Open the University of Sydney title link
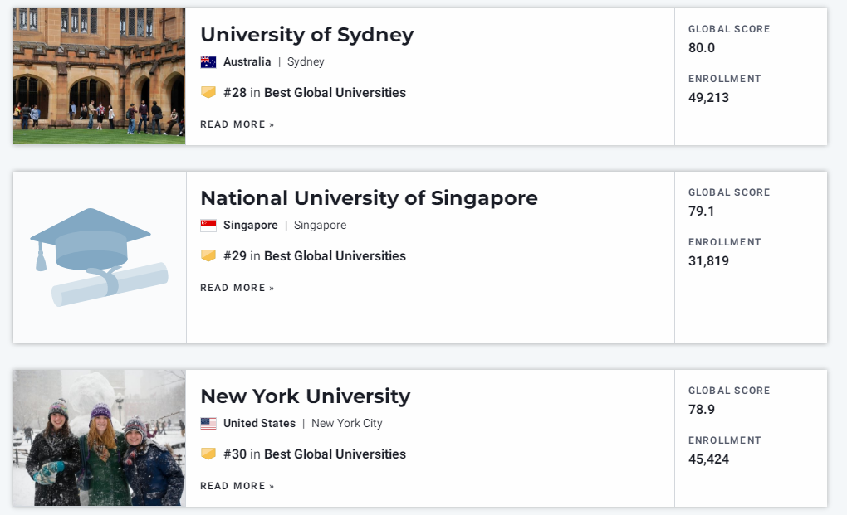Image resolution: width=847 pixels, height=515 pixels. click(306, 35)
